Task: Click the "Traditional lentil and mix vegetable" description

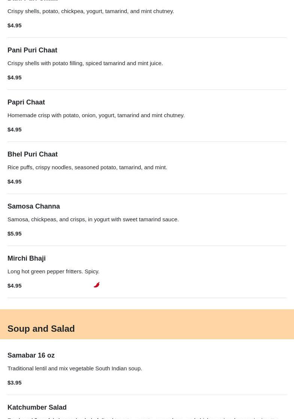Action: point(75,368)
